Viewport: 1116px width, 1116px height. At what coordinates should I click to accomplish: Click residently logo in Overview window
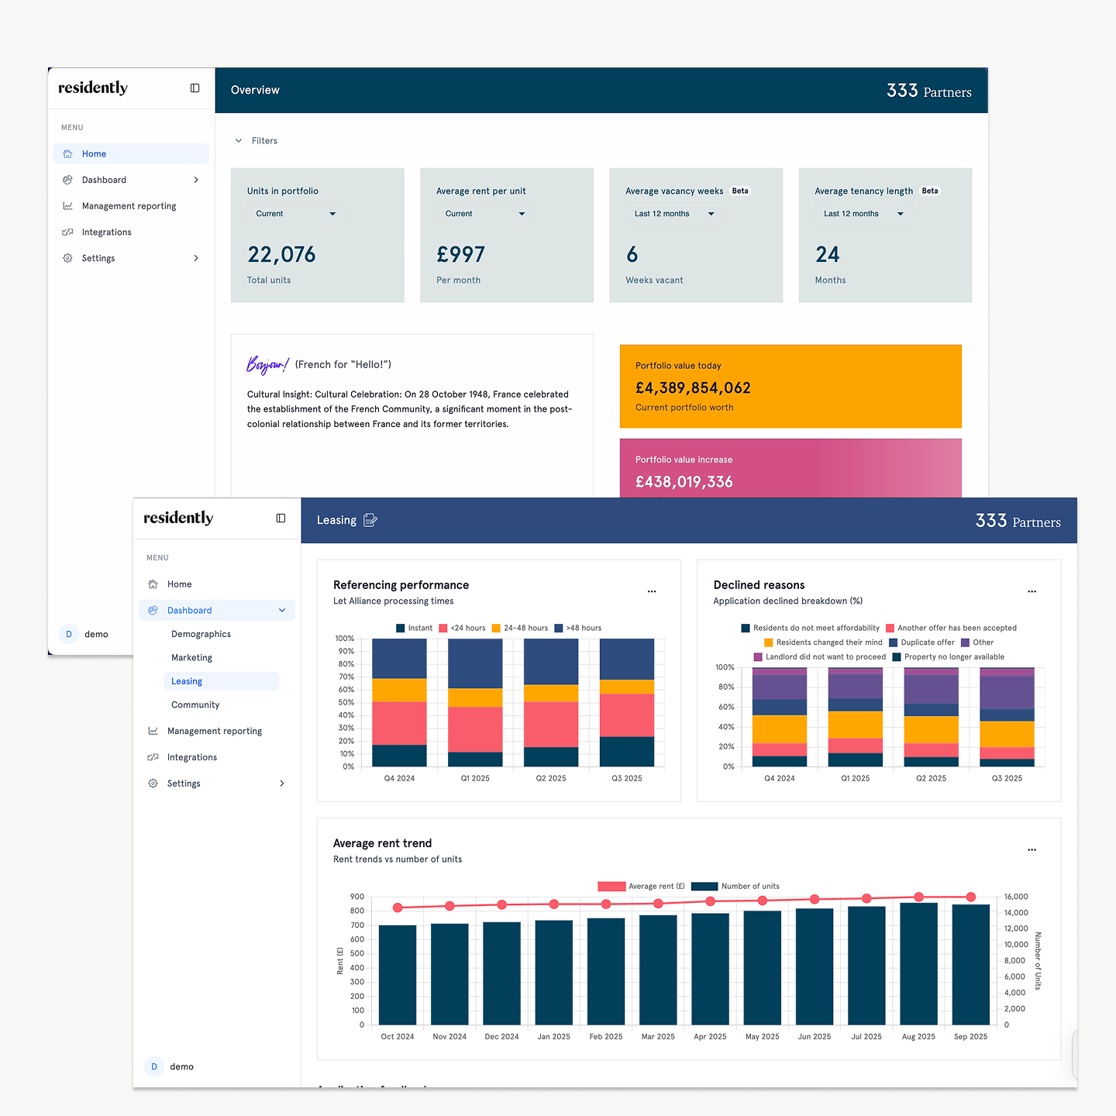(93, 88)
